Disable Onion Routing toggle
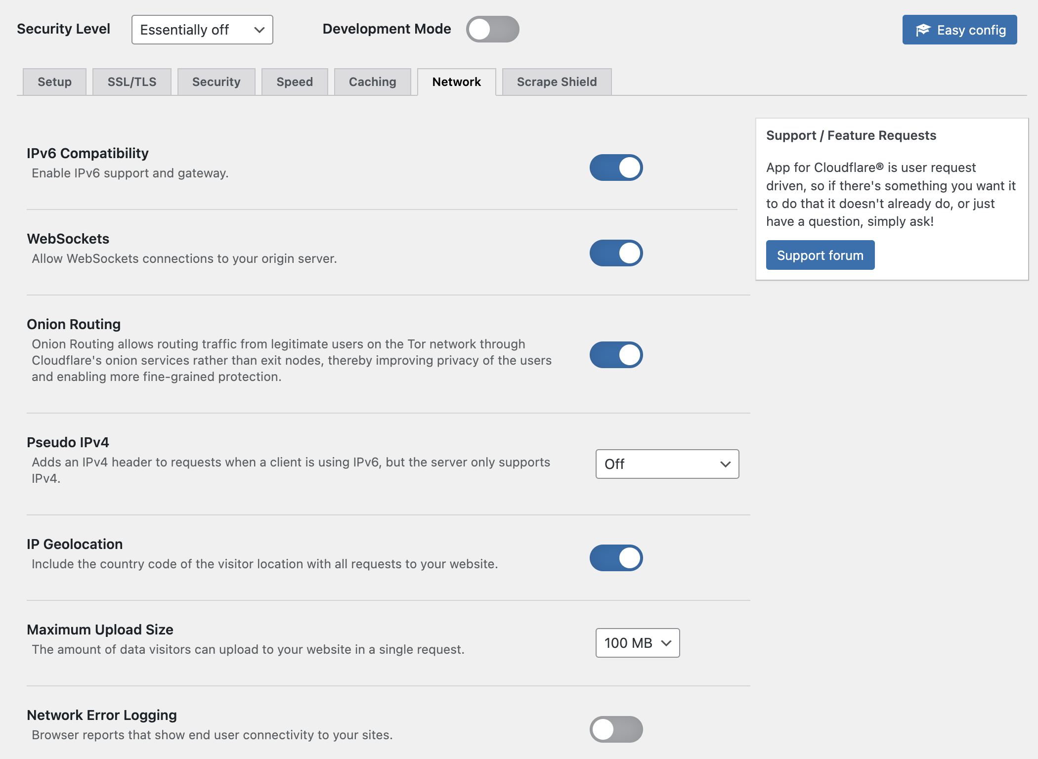 (x=616, y=354)
